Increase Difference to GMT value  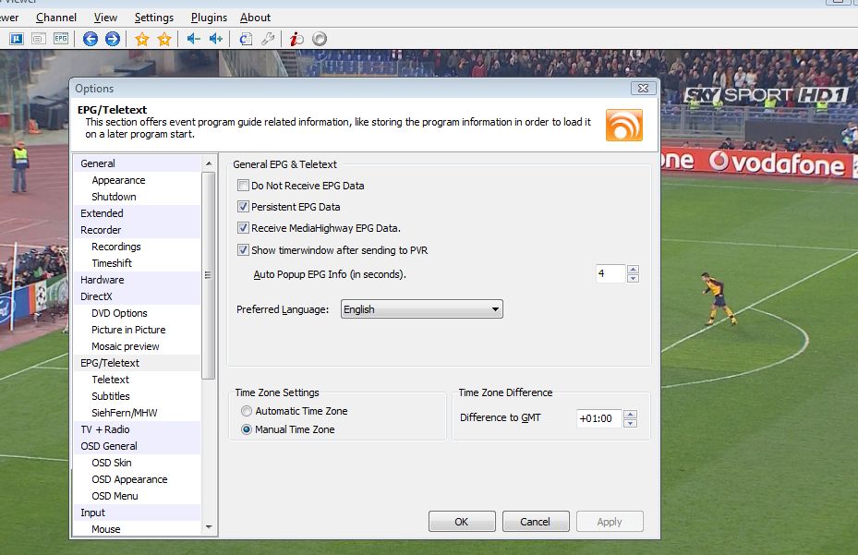point(630,415)
